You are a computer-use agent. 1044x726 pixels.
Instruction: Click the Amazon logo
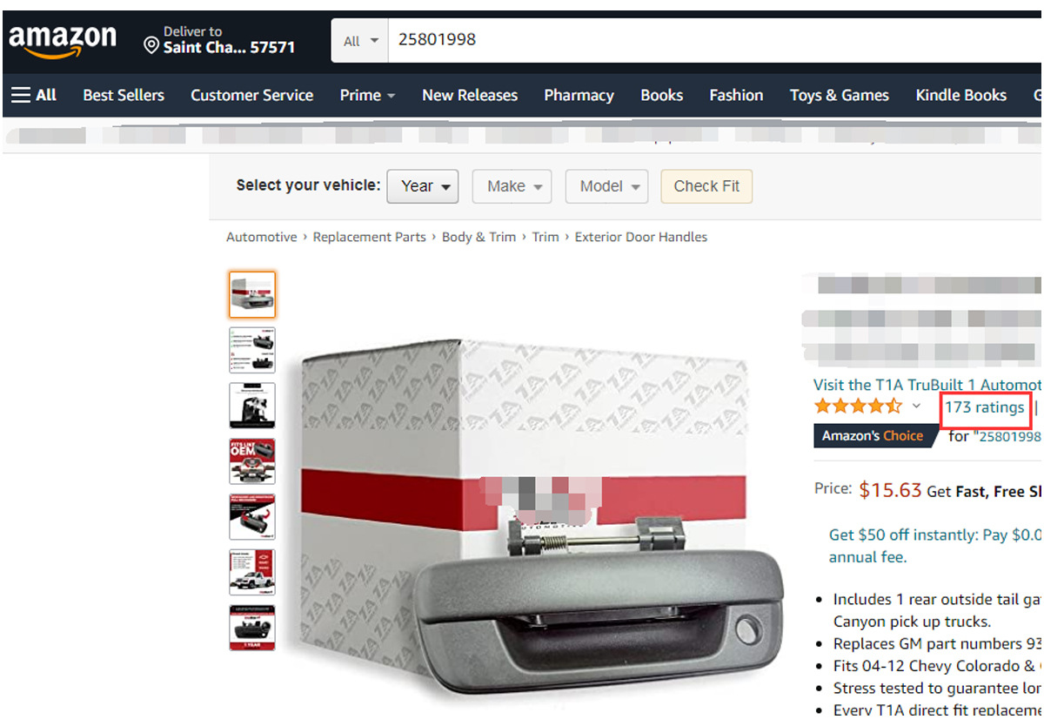tap(62, 40)
